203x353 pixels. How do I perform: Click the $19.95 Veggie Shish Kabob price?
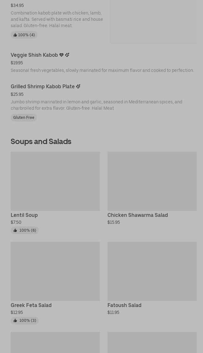click(17, 63)
